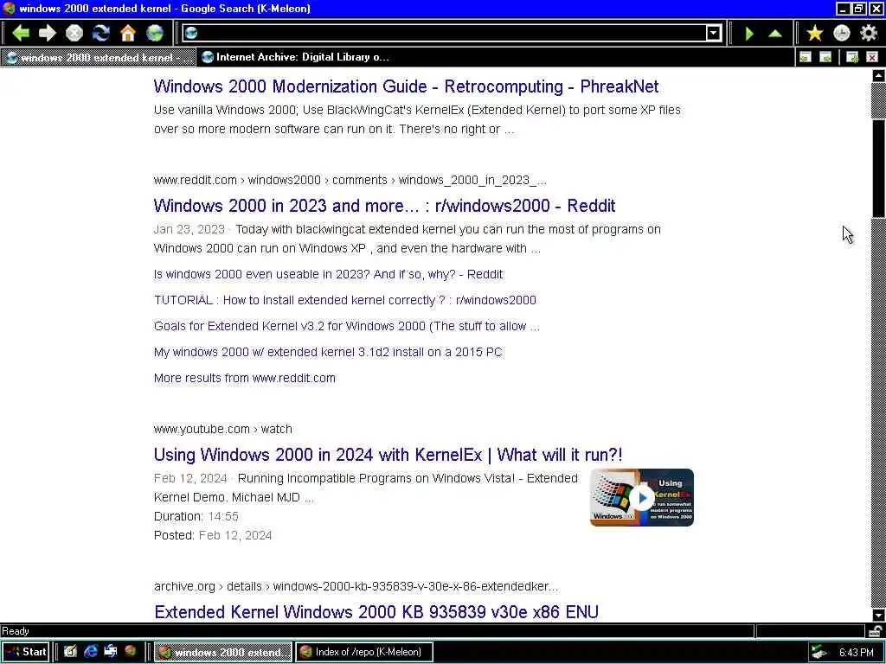Open the URL bar dropdown arrow
The image size is (886, 664).
click(x=714, y=34)
